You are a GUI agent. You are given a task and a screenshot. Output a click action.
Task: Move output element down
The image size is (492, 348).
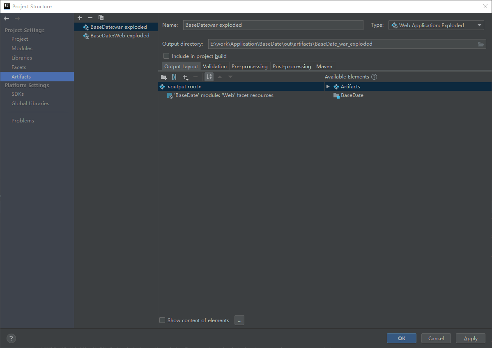coord(230,77)
